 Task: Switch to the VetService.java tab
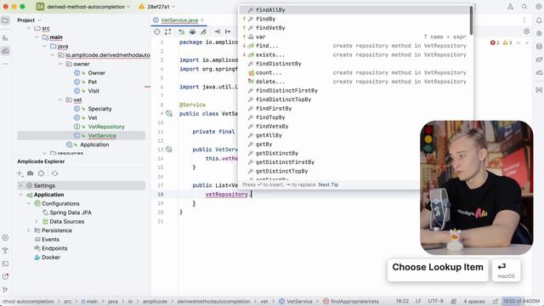pos(179,20)
